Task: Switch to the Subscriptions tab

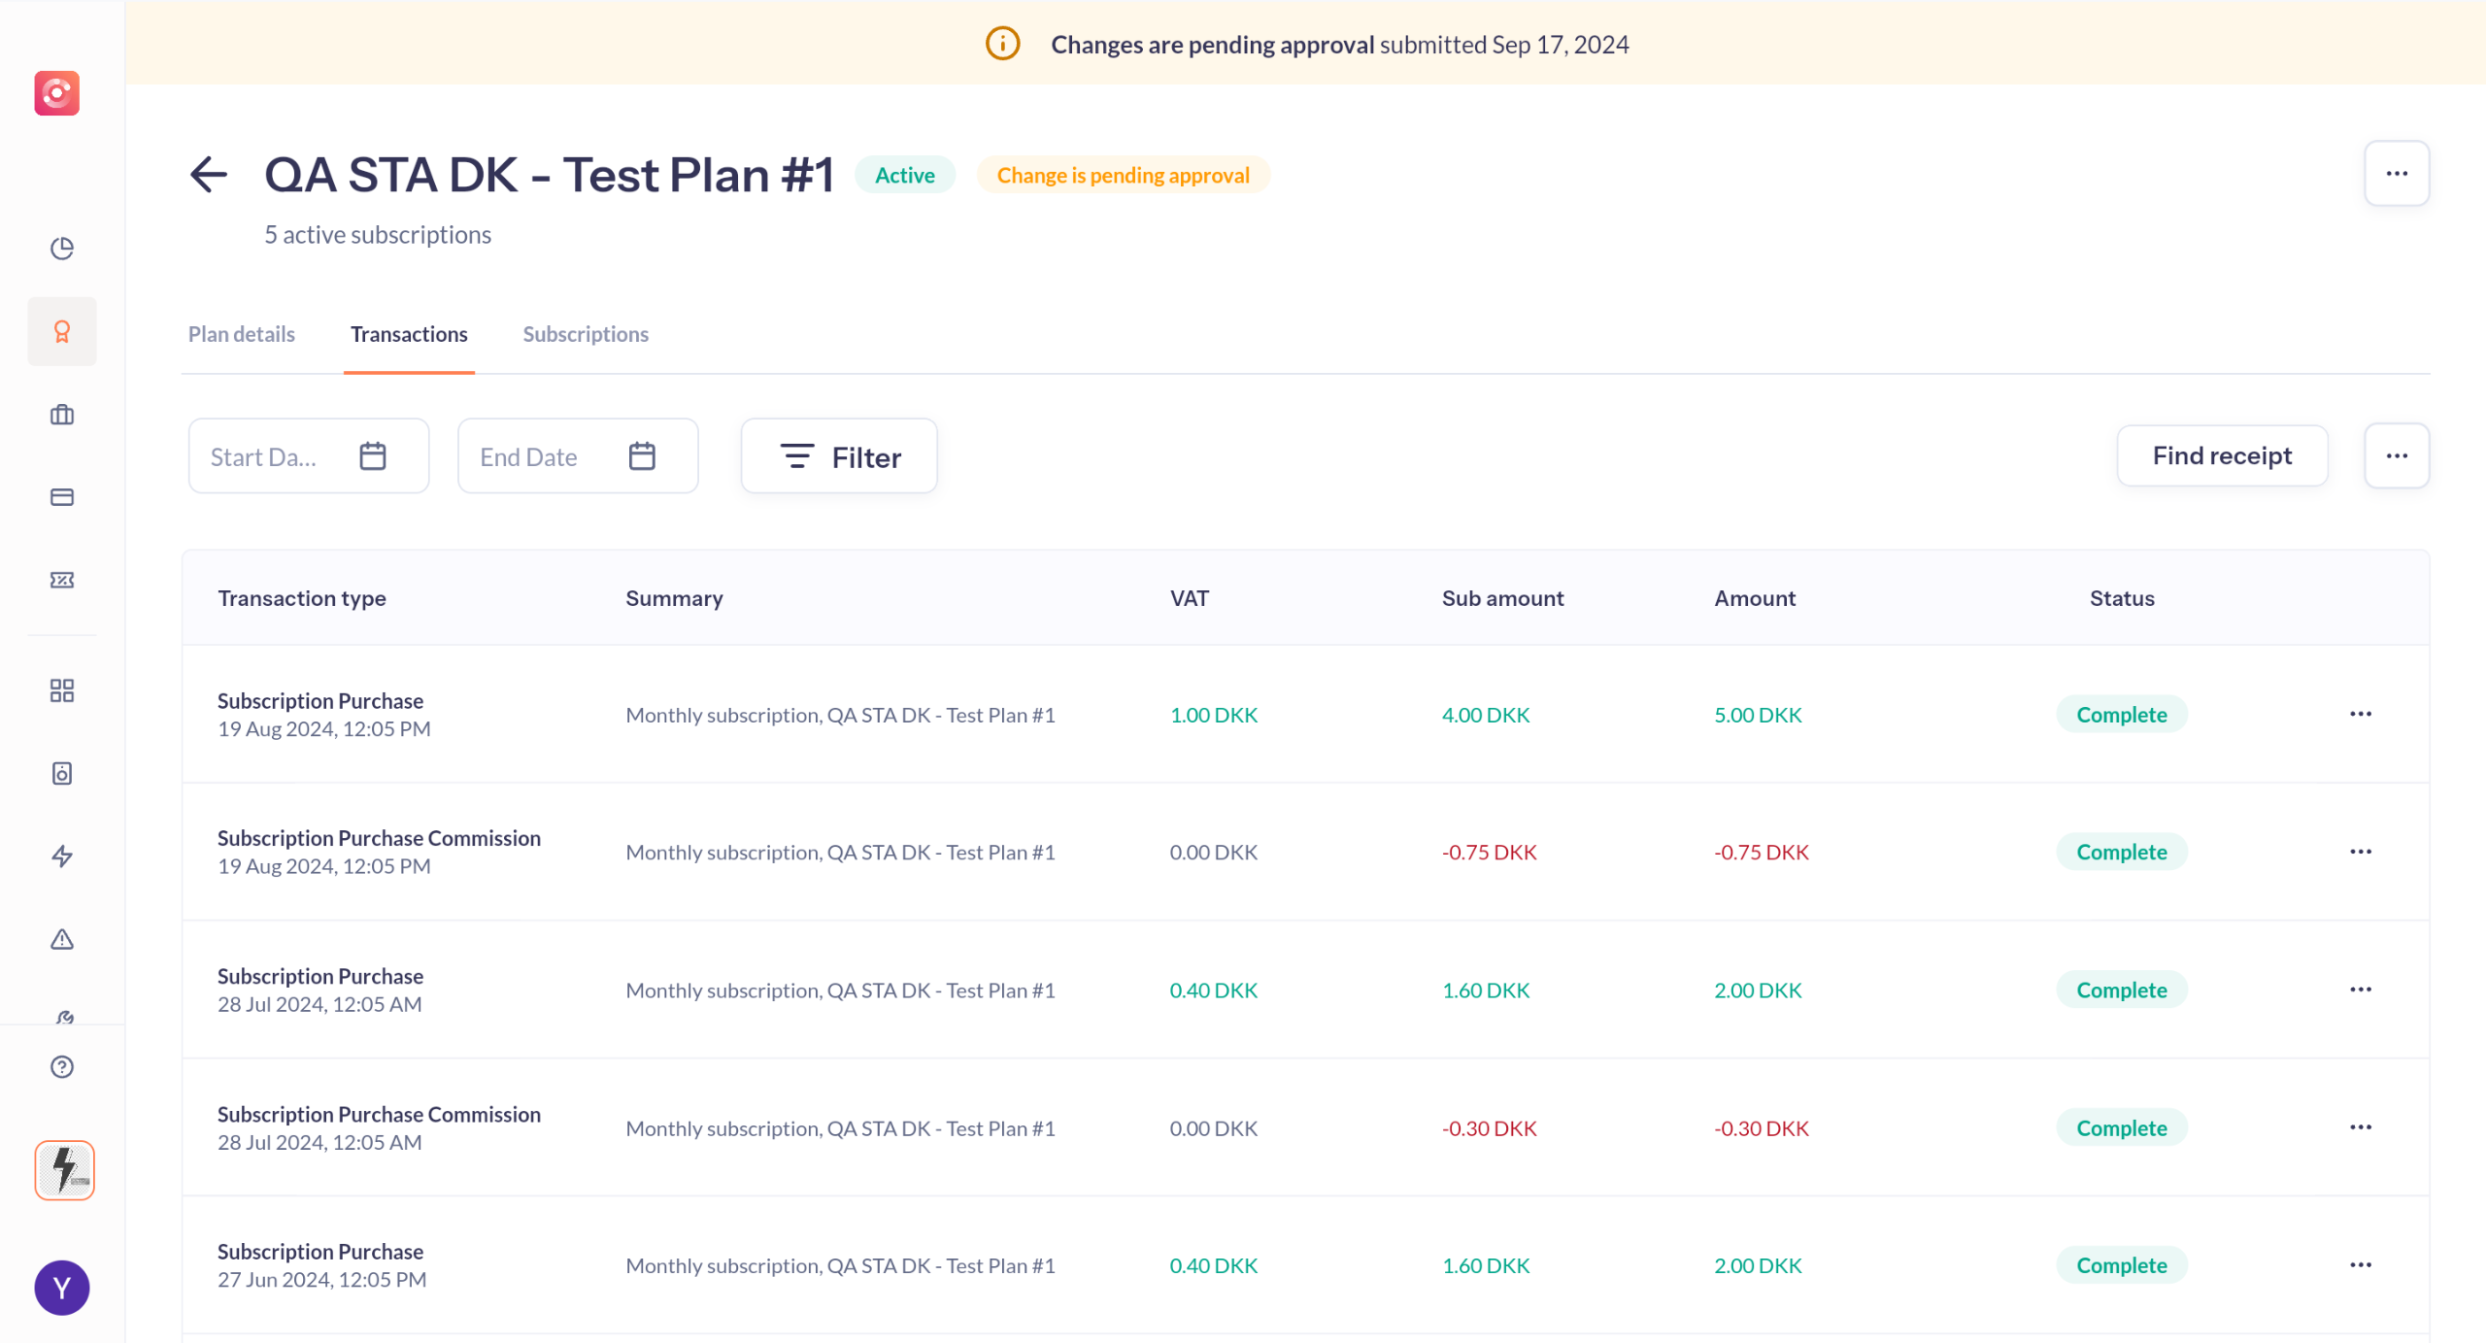Action: (x=585, y=334)
